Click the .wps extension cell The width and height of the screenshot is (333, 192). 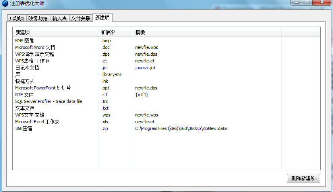106,115
